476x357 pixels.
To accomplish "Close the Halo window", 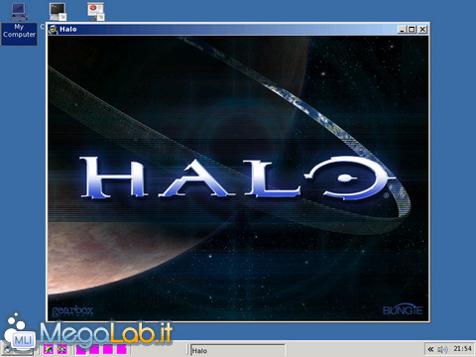I will (x=422, y=30).
